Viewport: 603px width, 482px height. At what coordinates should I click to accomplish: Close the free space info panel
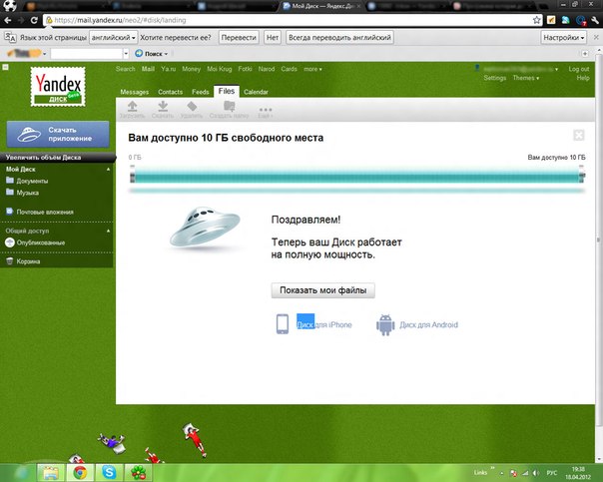click(x=579, y=135)
